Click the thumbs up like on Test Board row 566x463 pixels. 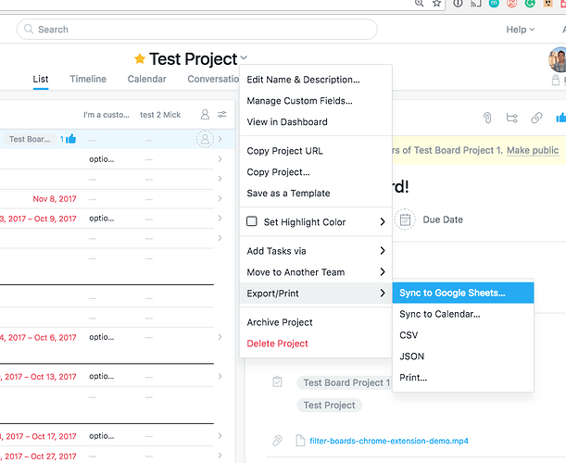tap(71, 139)
